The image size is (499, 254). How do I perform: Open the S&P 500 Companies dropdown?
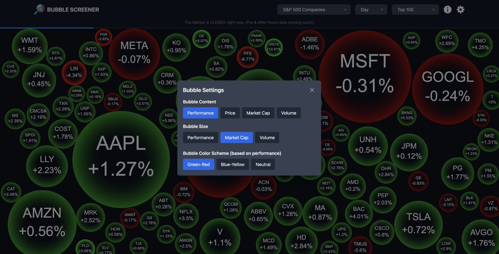tap(314, 10)
